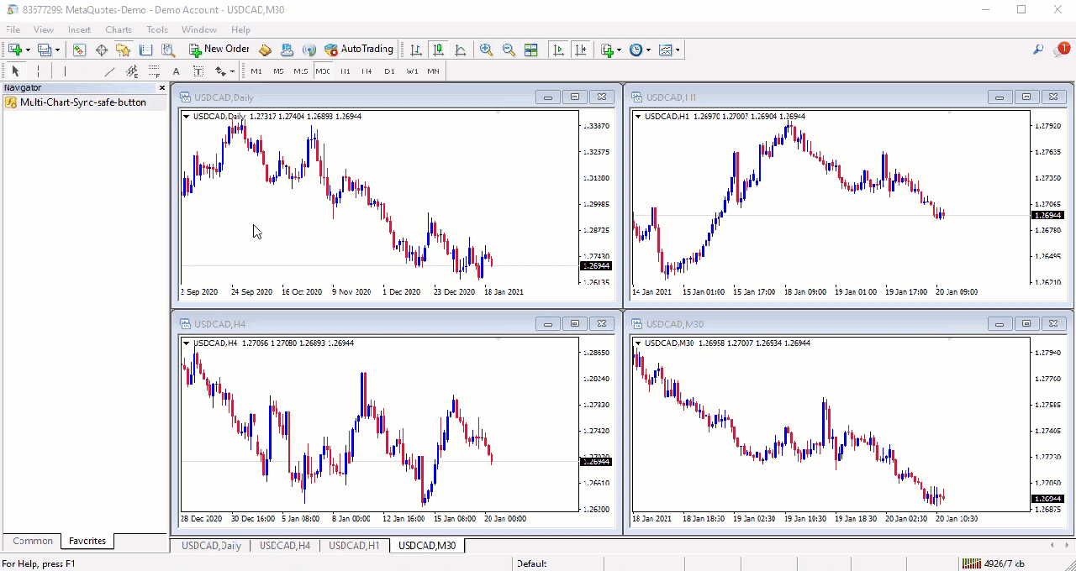Open the Tools menu

point(157,29)
